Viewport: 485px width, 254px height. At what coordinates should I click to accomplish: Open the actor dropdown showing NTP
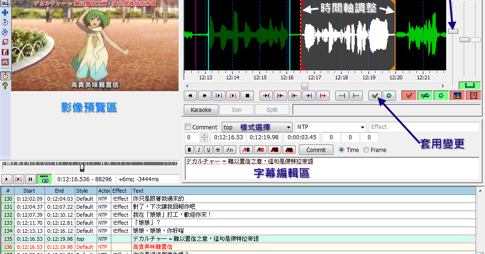331,127
